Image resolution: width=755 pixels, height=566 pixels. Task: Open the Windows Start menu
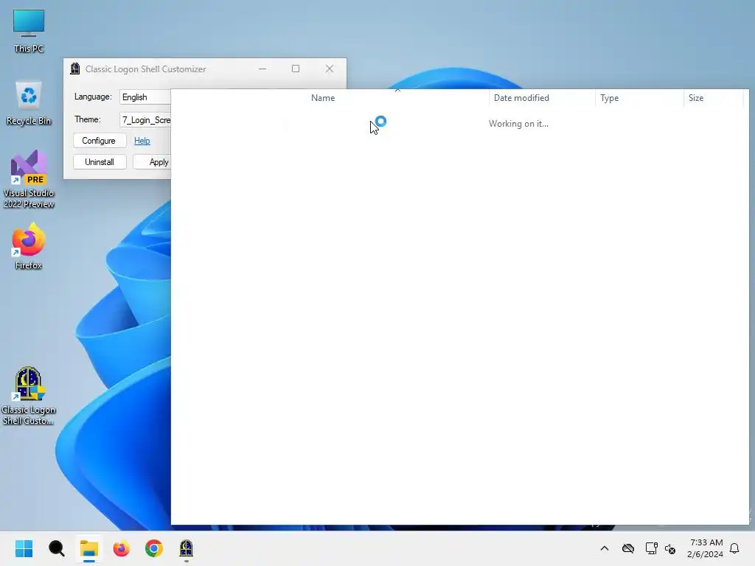click(24, 548)
